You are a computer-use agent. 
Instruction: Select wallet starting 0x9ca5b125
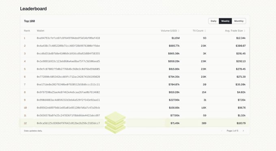68,123
